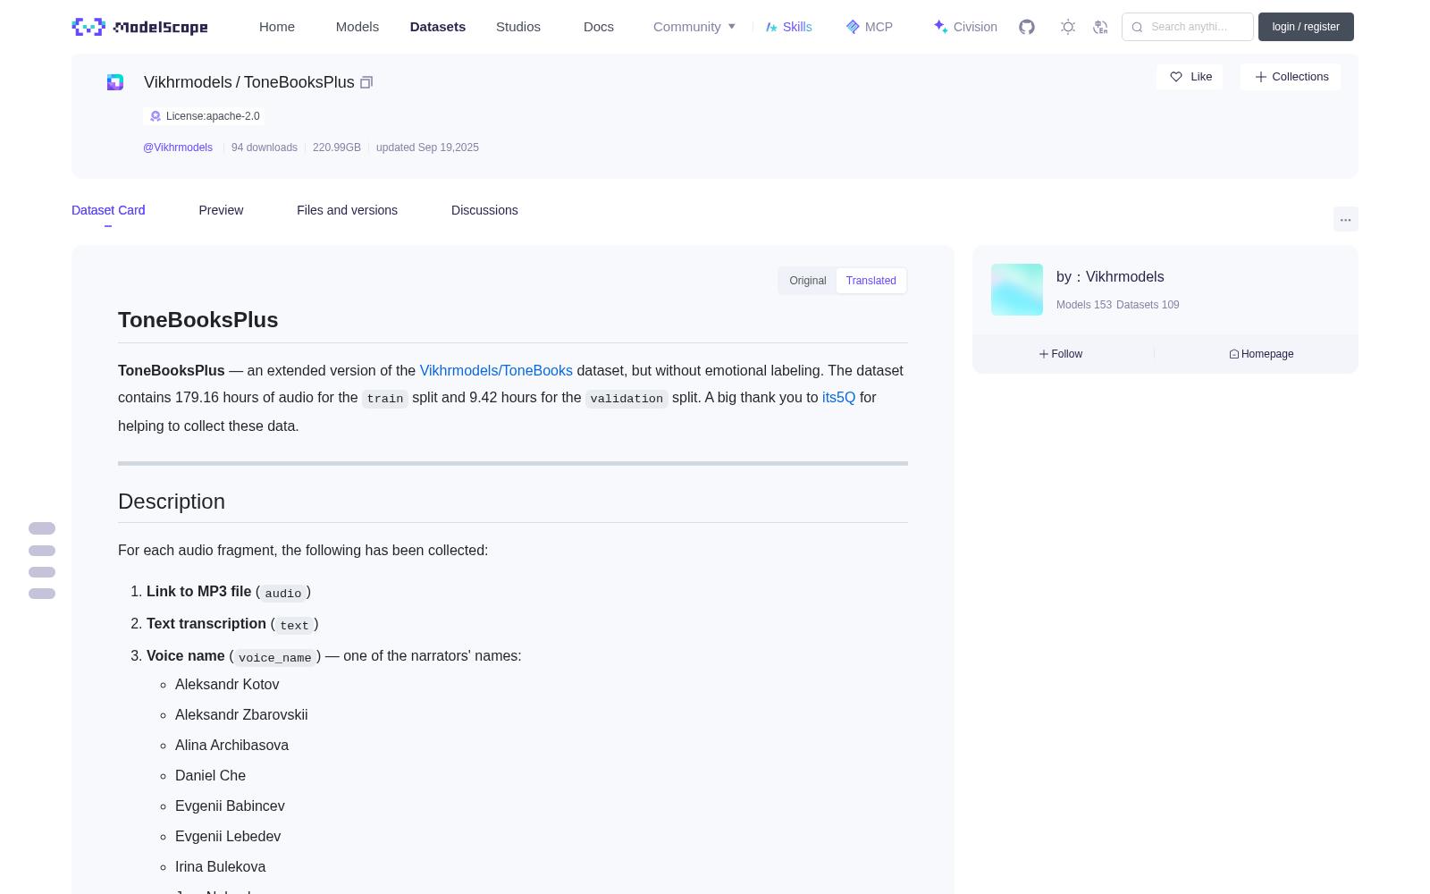Image resolution: width=1430 pixels, height=894 pixels.
Task: Click the Vikhrmodels gradient profile thumbnail
Action: (x=1017, y=290)
